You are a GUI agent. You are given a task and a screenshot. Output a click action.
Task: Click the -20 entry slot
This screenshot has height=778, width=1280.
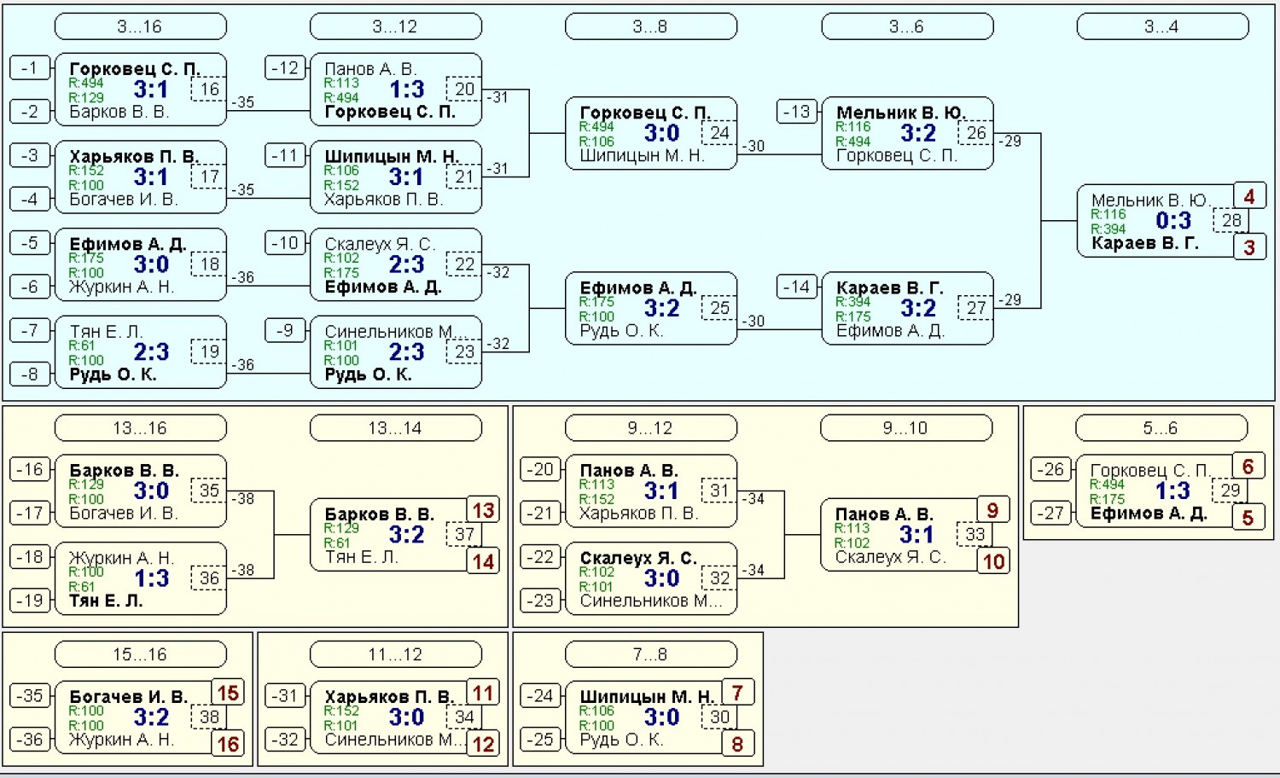click(541, 468)
